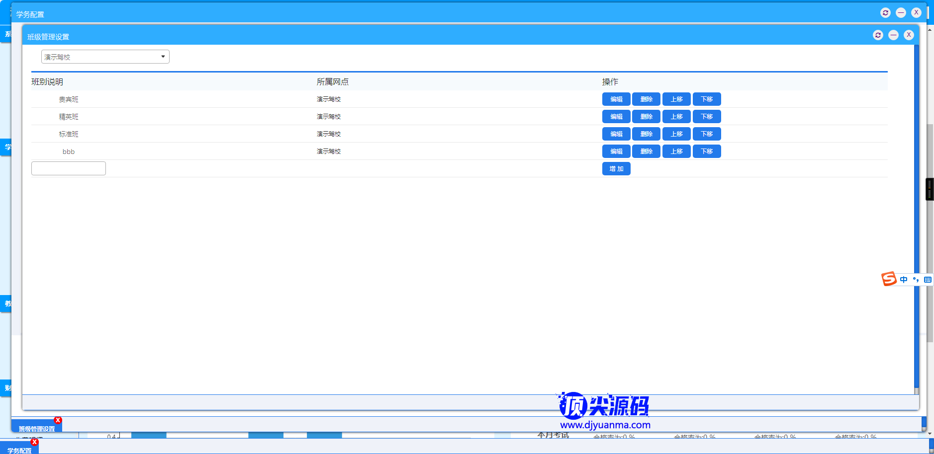Refresh the 班级管理设置 panel
This screenshot has width=934, height=454.
point(878,35)
